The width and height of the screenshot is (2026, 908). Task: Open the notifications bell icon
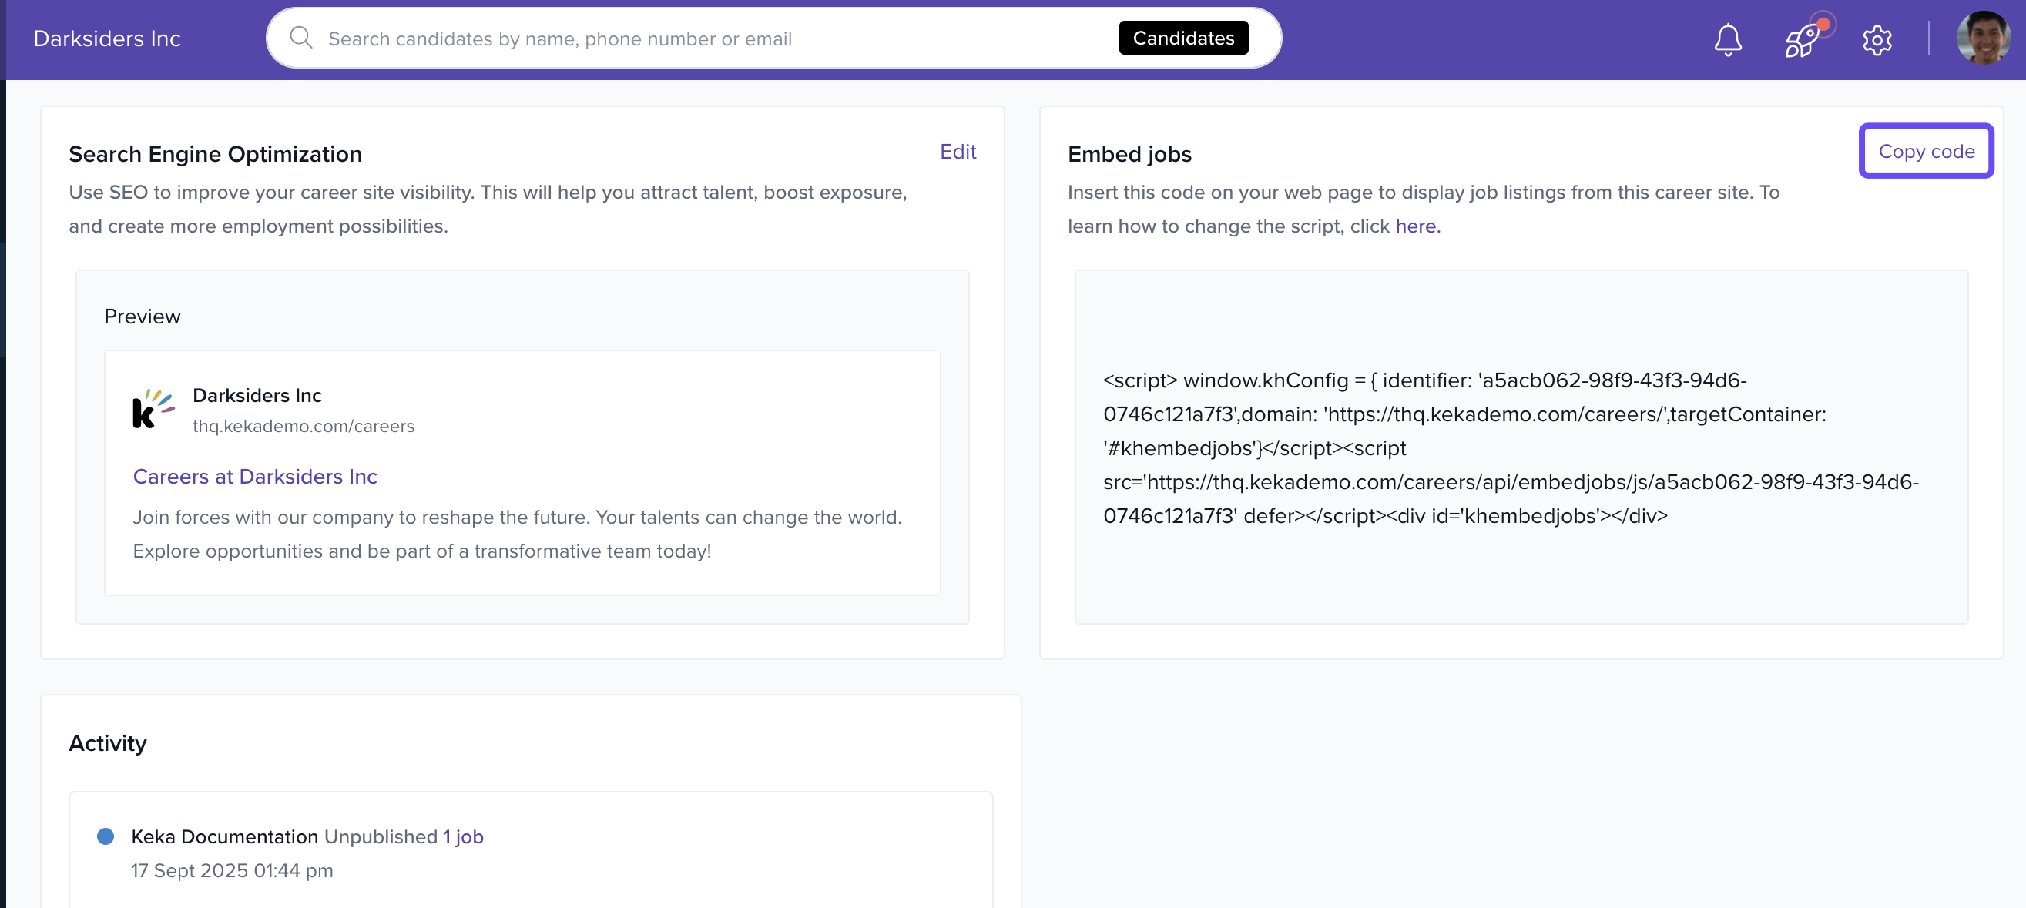[1727, 39]
